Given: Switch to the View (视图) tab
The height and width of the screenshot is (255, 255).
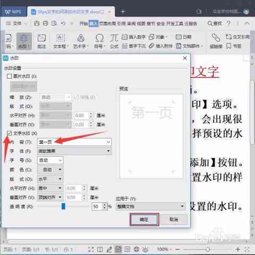Looking at the screenshot, I should (141, 23).
